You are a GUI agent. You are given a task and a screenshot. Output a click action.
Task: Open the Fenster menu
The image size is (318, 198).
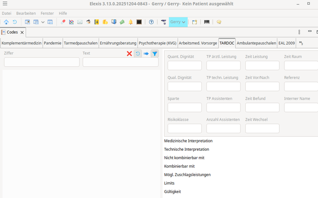47,13
